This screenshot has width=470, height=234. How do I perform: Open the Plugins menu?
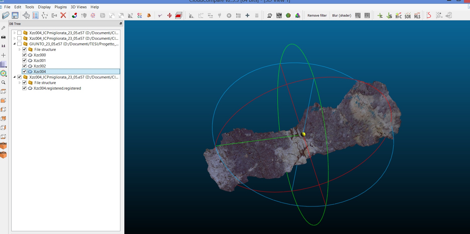click(x=60, y=7)
